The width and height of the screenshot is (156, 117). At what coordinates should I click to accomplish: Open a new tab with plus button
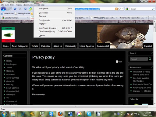151,18
